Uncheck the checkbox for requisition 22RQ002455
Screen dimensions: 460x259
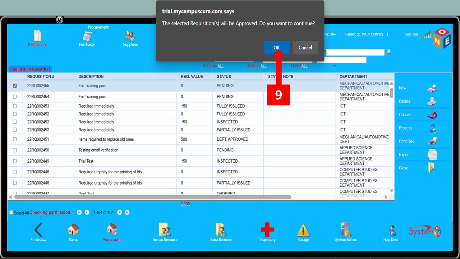coord(15,86)
